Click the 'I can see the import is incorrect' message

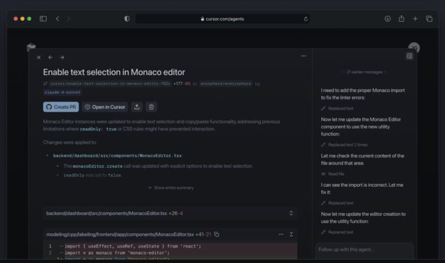(x=362, y=188)
